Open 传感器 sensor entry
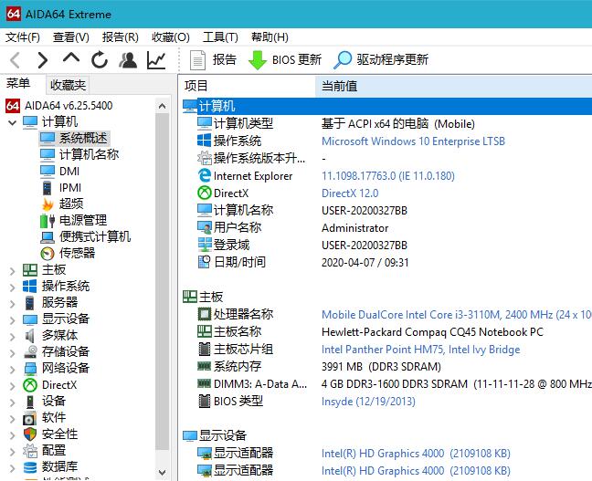 coord(68,253)
